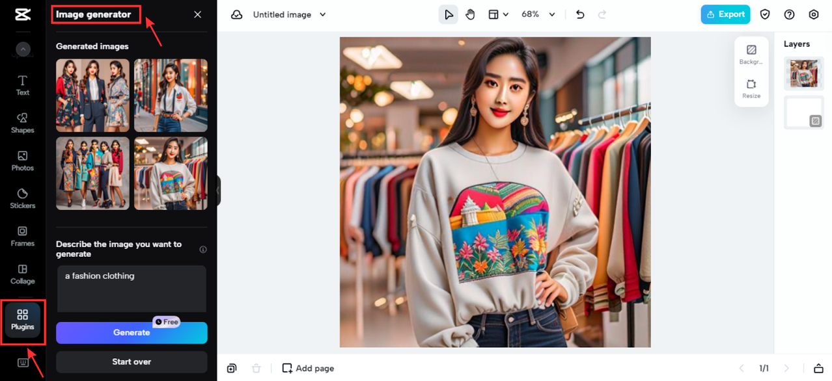Open the Plugins panel
Image resolution: width=832 pixels, height=381 pixels.
(x=23, y=320)
